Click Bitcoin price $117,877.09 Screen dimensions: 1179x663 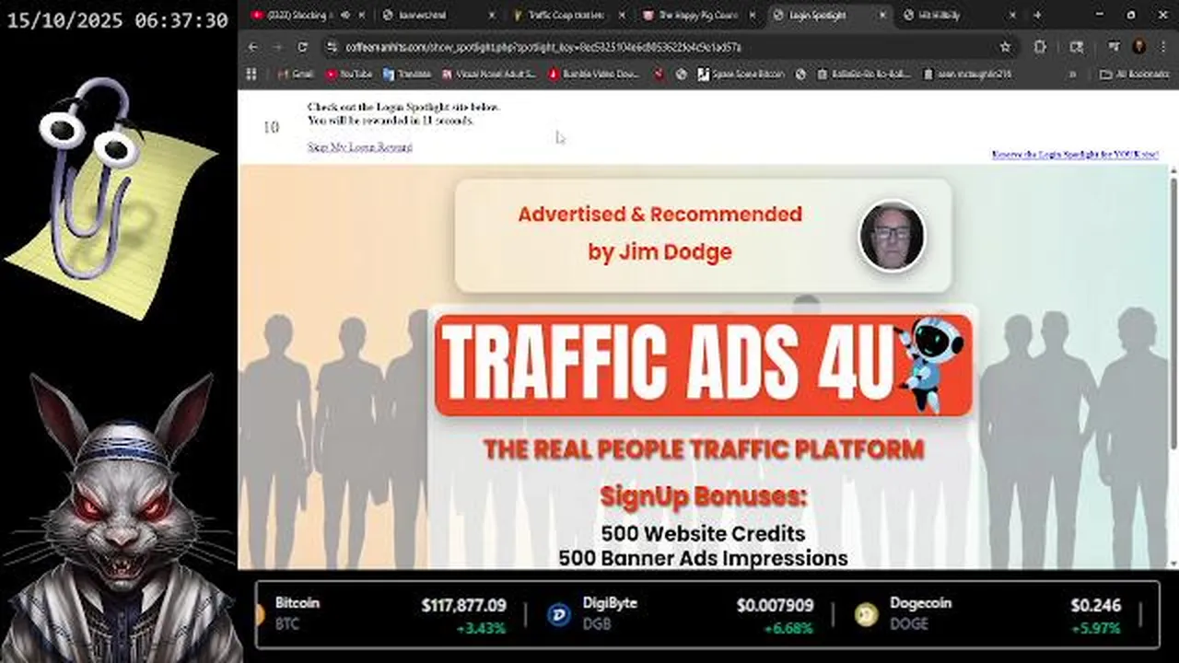pyautogui.click(x=463, y=605)
